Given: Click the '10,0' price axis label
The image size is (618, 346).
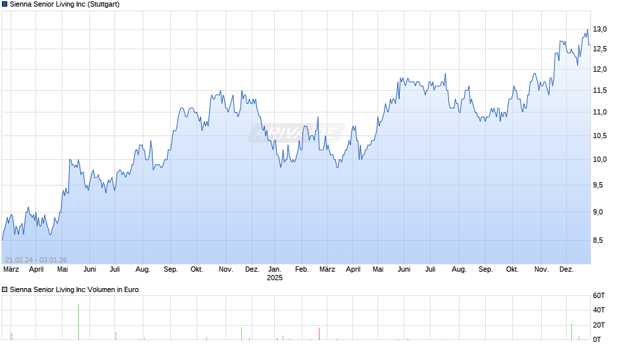Looking at the screenshot, I should 600,160.
